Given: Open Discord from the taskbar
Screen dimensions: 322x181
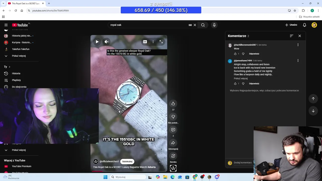Looking at the screenshot, I should click(x=217, y=177).
